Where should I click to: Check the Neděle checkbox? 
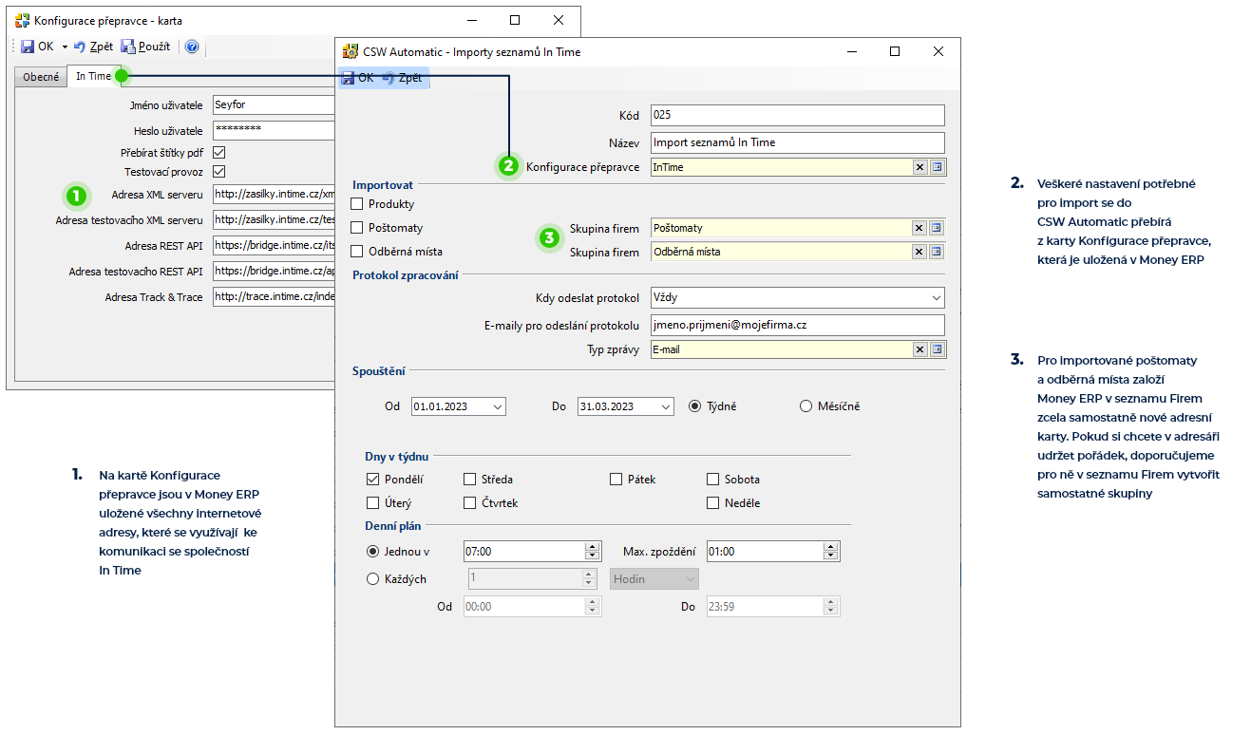pyautogui.click(x=713, y=503)
